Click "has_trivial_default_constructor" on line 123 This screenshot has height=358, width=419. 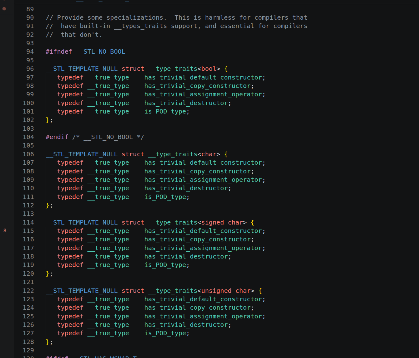(203, 299)
